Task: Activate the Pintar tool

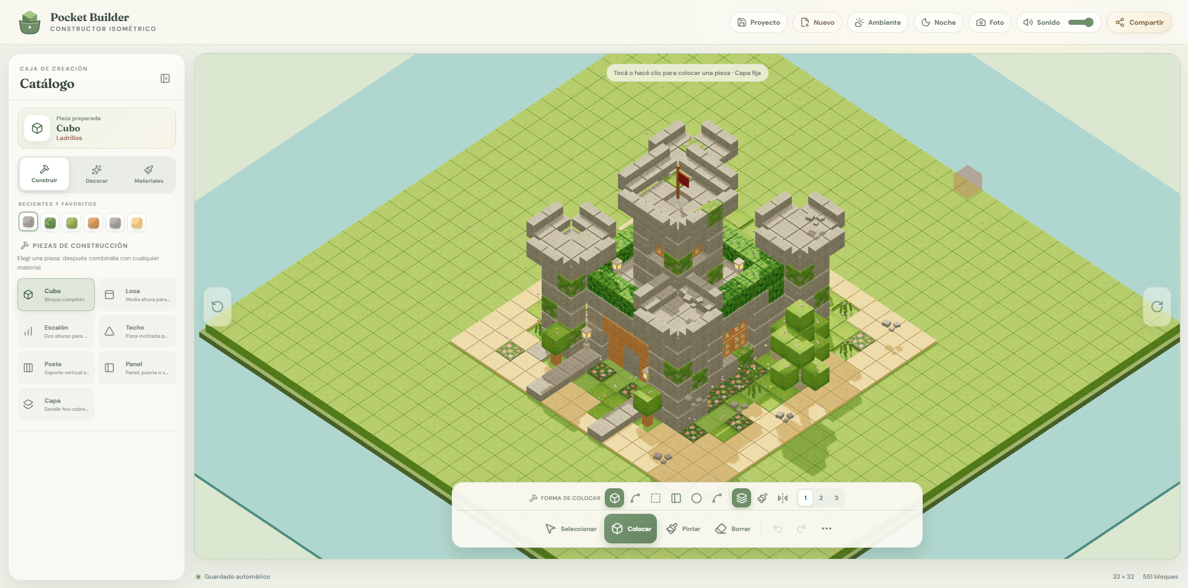Action: (684, 529)
